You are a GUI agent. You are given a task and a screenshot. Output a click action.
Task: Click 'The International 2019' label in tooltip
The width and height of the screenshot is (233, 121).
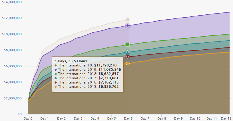78,70
